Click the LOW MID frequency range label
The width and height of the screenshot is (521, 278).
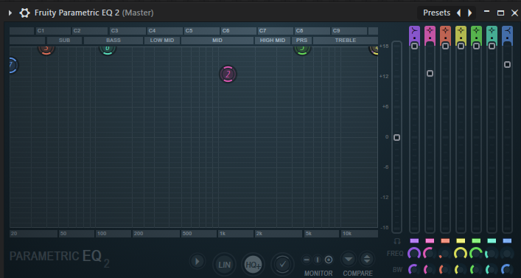[162, 41]
